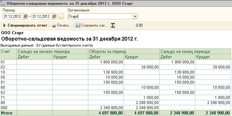Open Печать... dialog
The height and width of the screenshot is (116, 232).
point(62,25)
